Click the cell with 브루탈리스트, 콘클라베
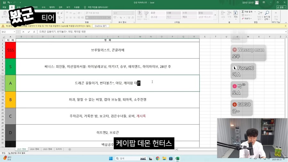The height and width of the screenshot is (162, 288). click(x=108, y=50)
